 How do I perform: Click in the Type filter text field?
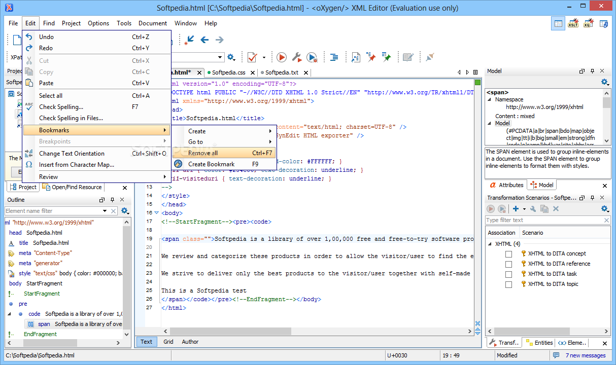(544, 220)
